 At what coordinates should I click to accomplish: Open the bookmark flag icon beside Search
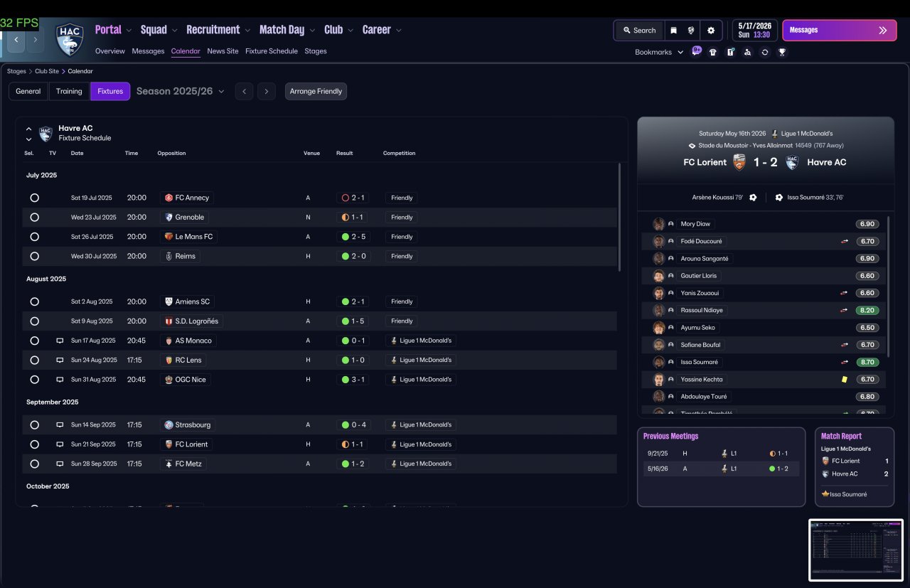(673, 31)
